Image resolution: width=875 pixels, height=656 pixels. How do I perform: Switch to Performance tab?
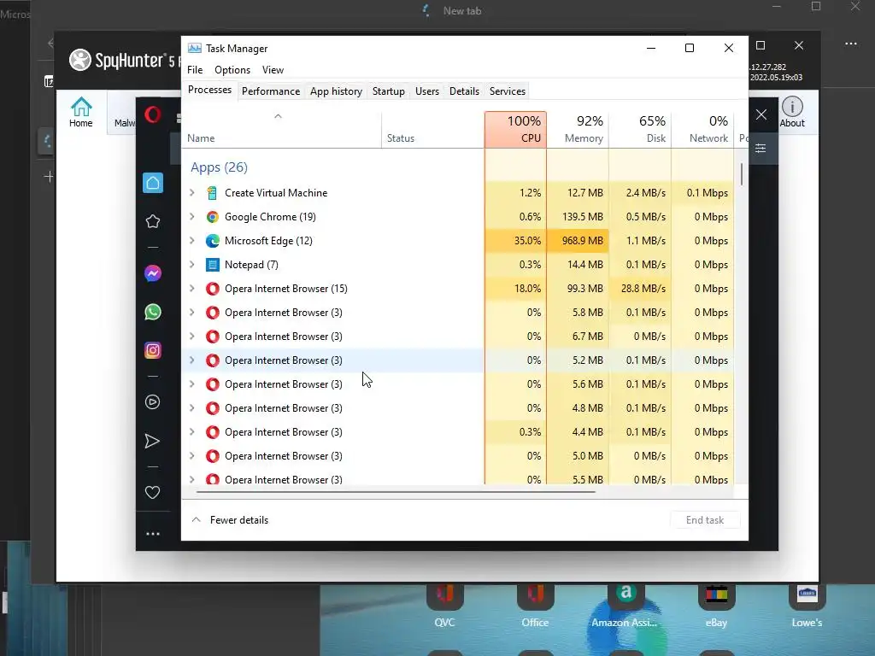click(x=271, y=91)
